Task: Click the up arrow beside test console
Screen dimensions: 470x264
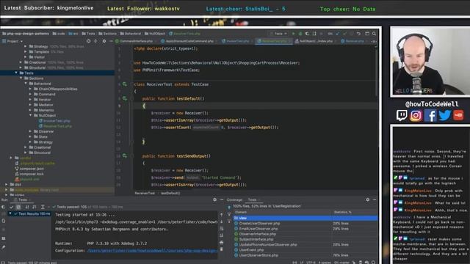Action: pos(222,215)
